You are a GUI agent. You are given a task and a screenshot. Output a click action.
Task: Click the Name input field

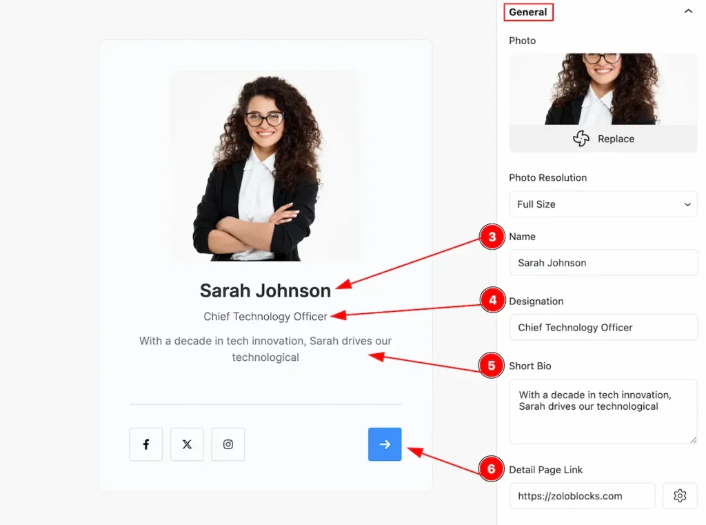603,263
